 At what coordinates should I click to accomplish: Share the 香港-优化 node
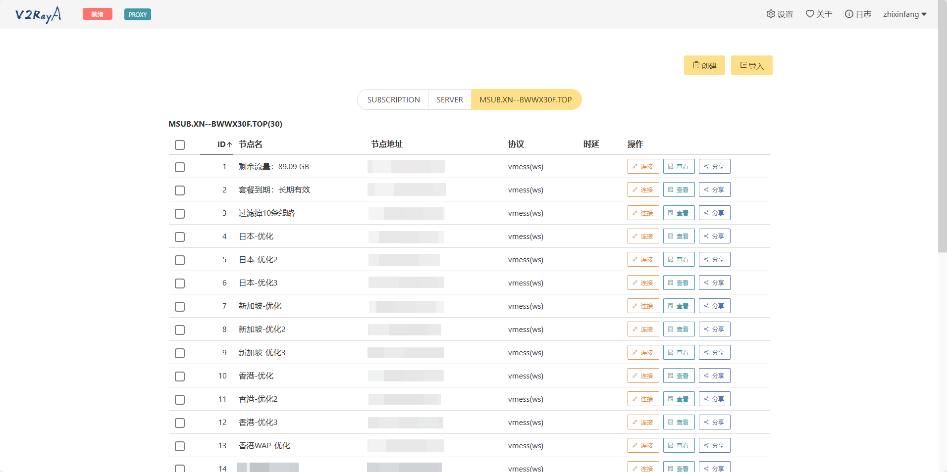click(714, 376)
